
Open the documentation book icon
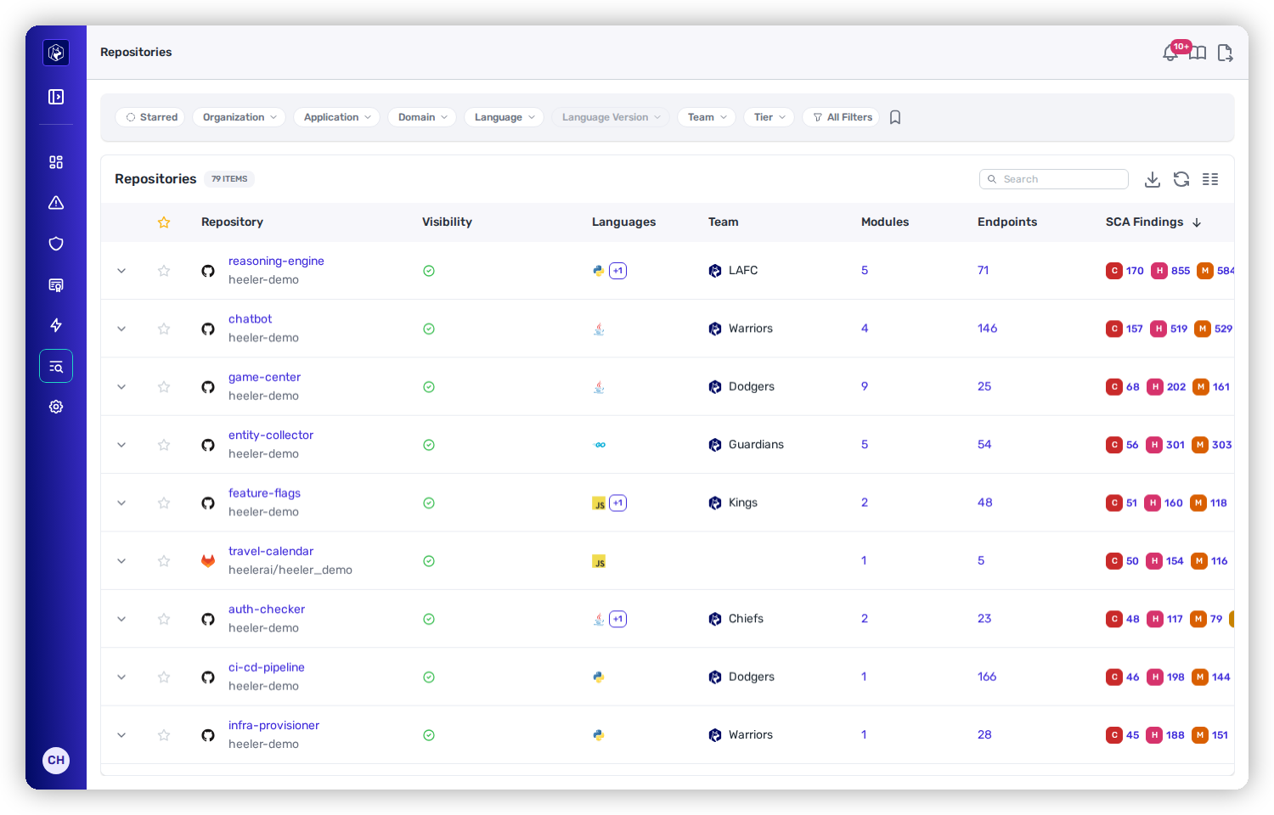click(1198, 53)
